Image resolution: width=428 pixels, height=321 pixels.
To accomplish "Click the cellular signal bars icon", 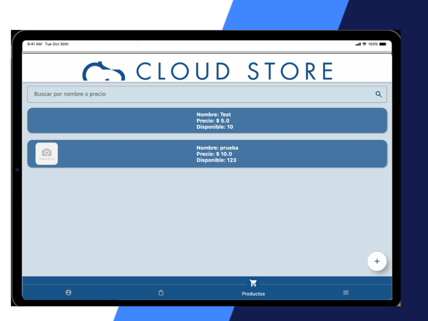I will click(x=358, y=44).
